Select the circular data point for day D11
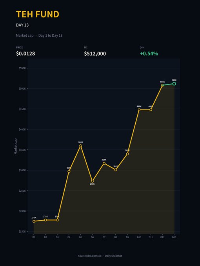 click(x=151, y=110)
